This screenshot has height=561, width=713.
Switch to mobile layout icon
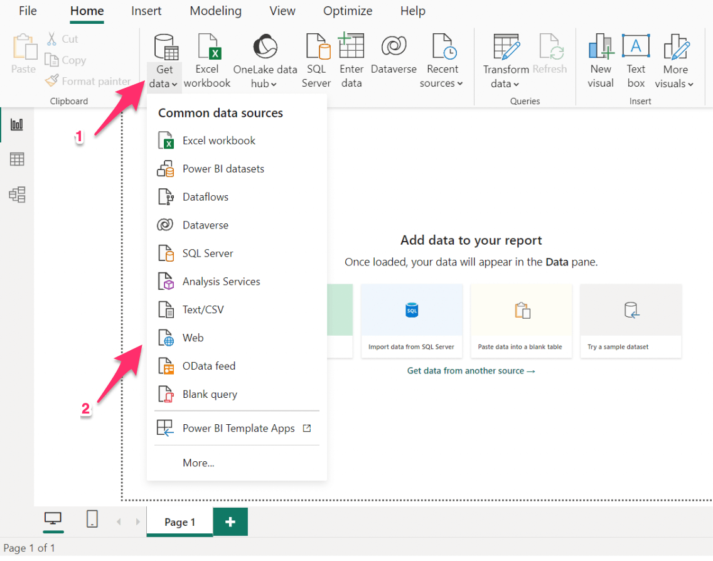(92, 519)
